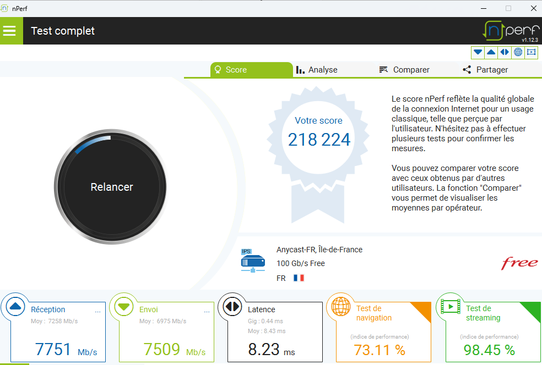Click the 73.11 % navigation result
This screenshot has height=365, width=542.
(x=379, y=350)
